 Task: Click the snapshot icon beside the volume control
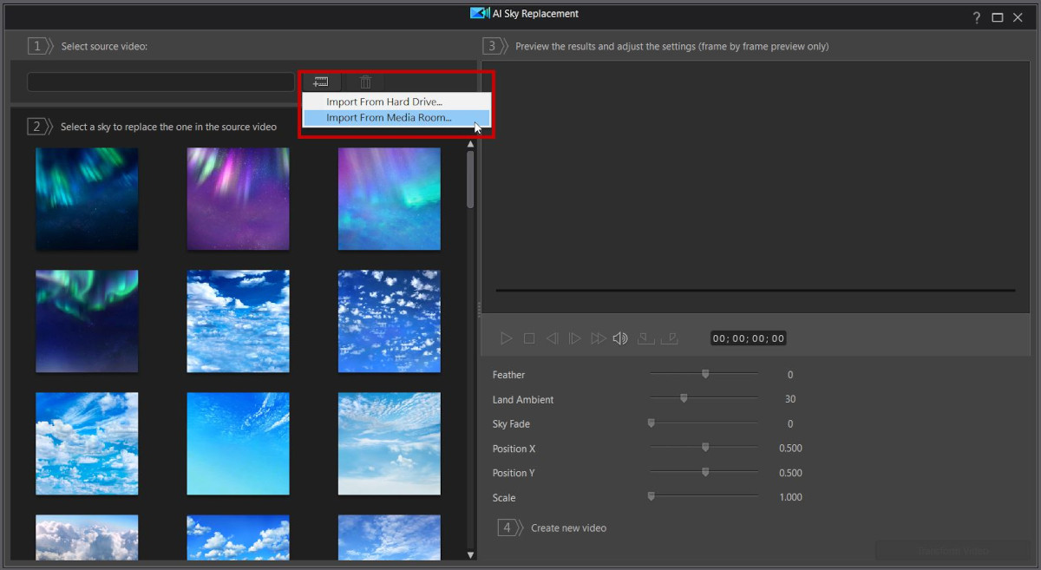click(x=646, y=338)
